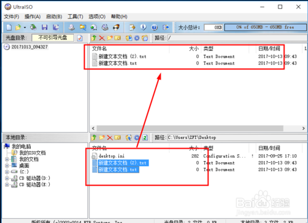
Task: Open the 帮助(H) menu
Action: (119, 17)
